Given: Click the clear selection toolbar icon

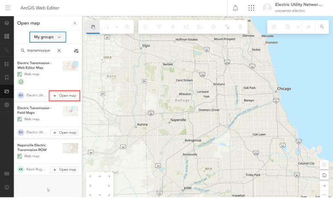Looking at the screenshot, I should pos(127,27).
